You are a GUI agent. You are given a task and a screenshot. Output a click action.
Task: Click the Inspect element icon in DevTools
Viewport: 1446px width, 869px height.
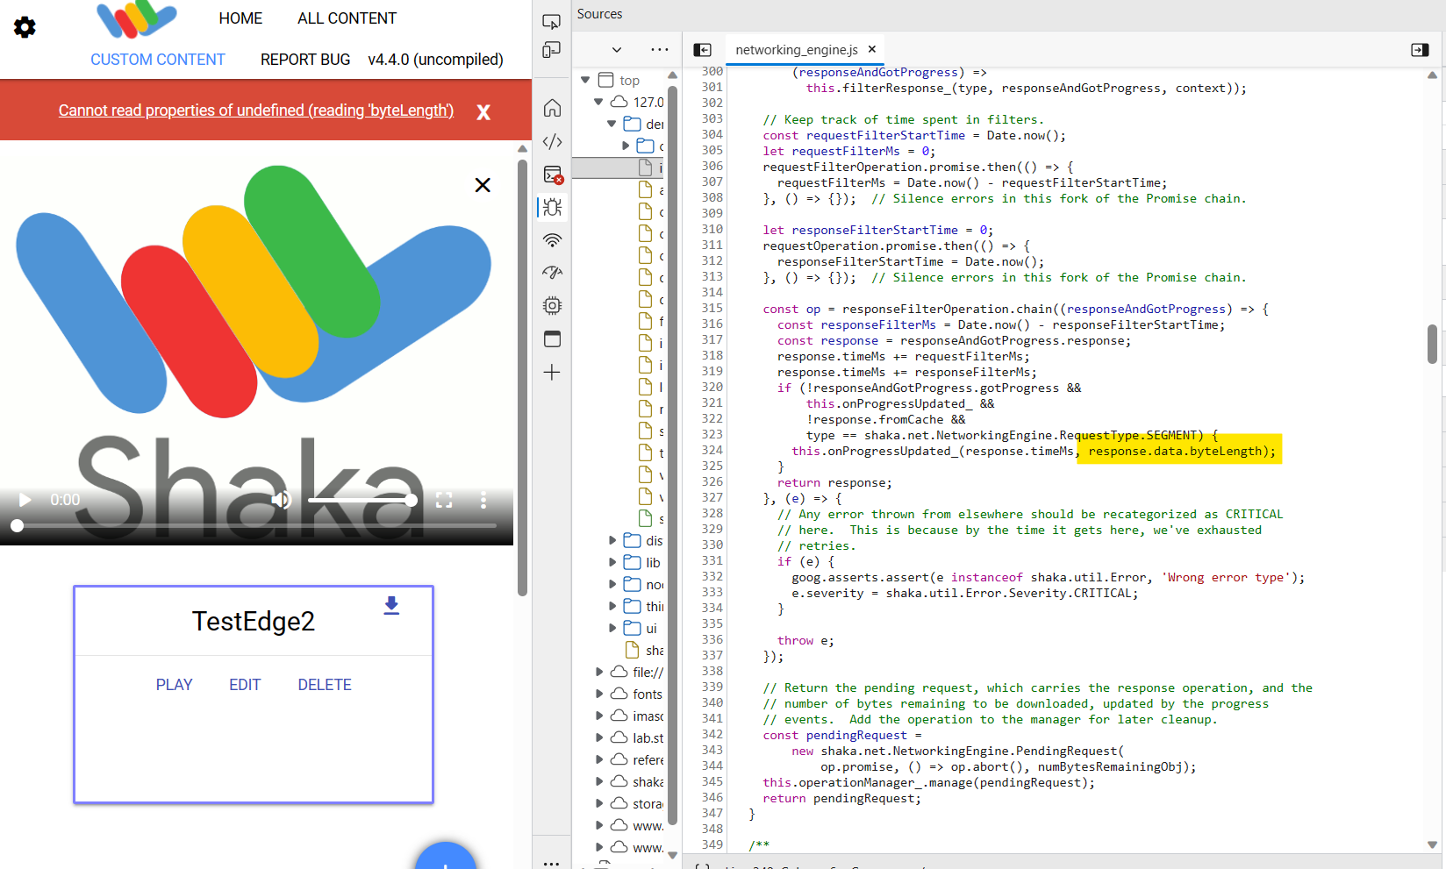point(552,21)
